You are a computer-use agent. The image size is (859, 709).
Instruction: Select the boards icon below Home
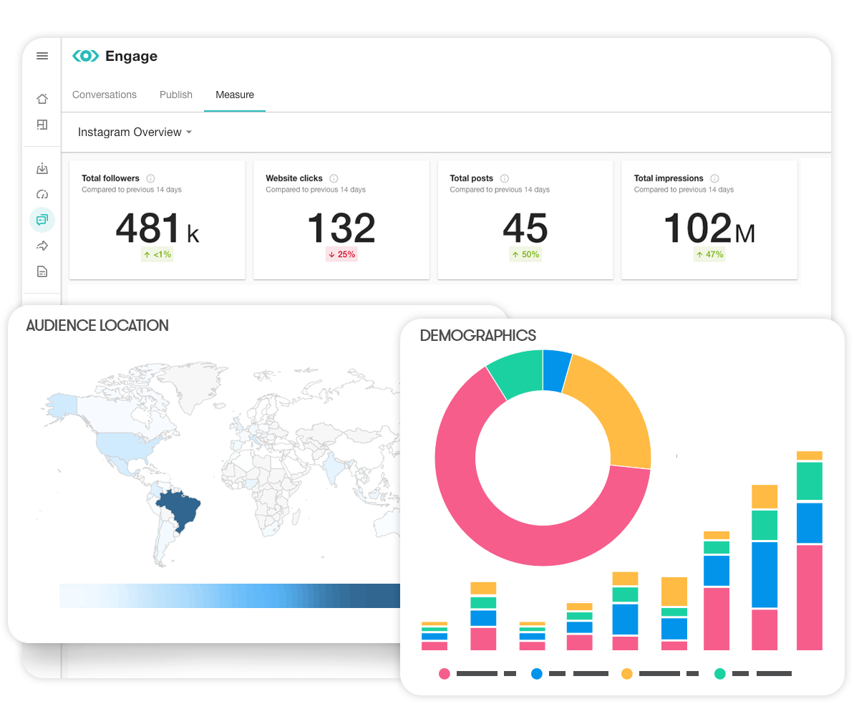(42, 125)
